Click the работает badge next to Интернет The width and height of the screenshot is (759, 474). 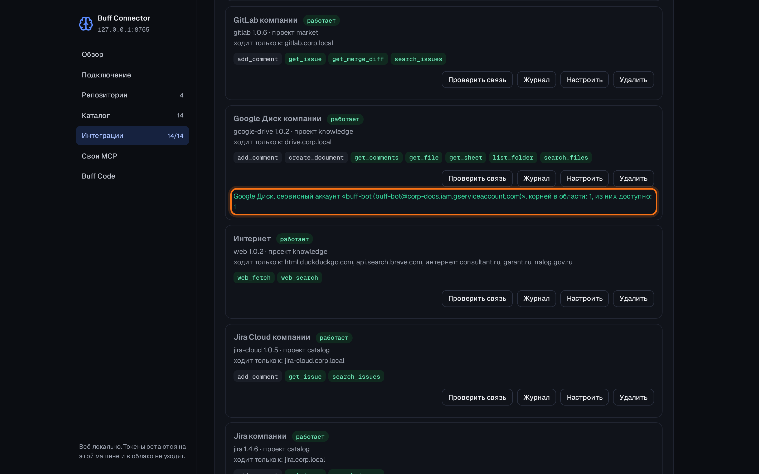294,239
